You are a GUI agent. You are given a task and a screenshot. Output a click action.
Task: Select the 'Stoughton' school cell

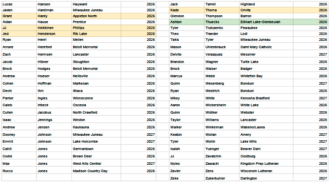96,61
